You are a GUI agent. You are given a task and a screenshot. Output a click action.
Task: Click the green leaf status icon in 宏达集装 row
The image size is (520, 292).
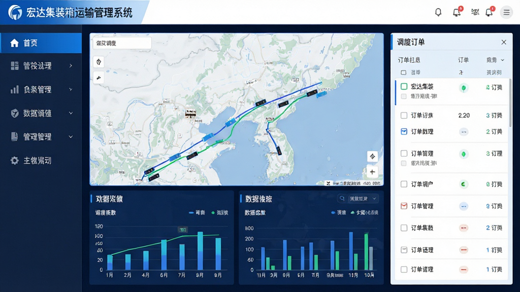(x=464, y=88)
